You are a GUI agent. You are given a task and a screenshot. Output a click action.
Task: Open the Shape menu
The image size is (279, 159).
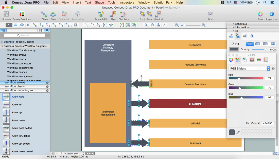[99, 3]
